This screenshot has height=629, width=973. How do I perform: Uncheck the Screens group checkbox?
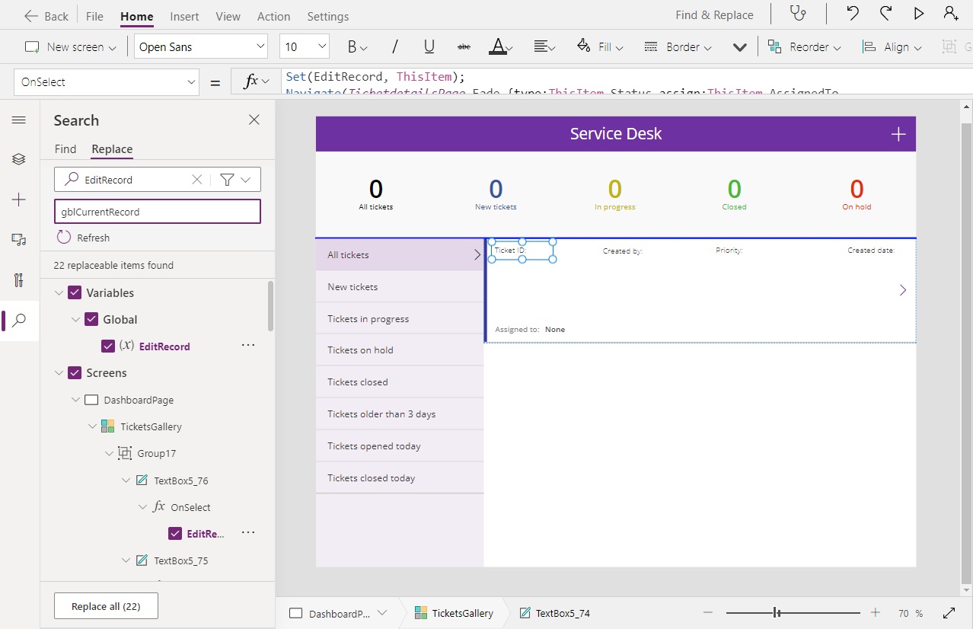click(x=74, y=372)
